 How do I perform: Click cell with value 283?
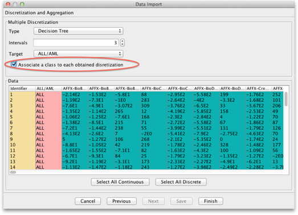tap(154, 100)
